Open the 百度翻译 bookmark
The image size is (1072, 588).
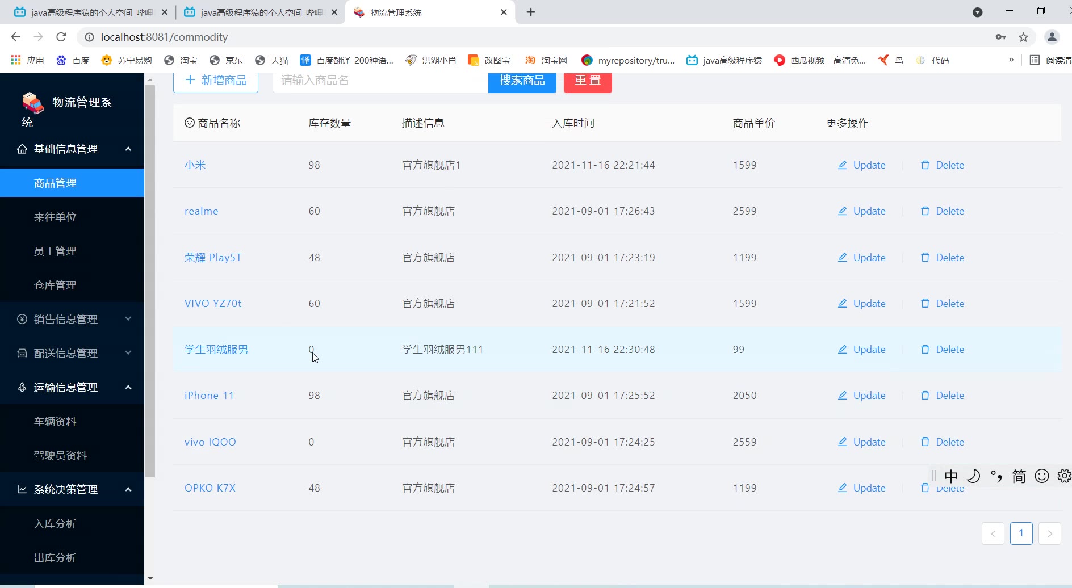coord(346,60)
